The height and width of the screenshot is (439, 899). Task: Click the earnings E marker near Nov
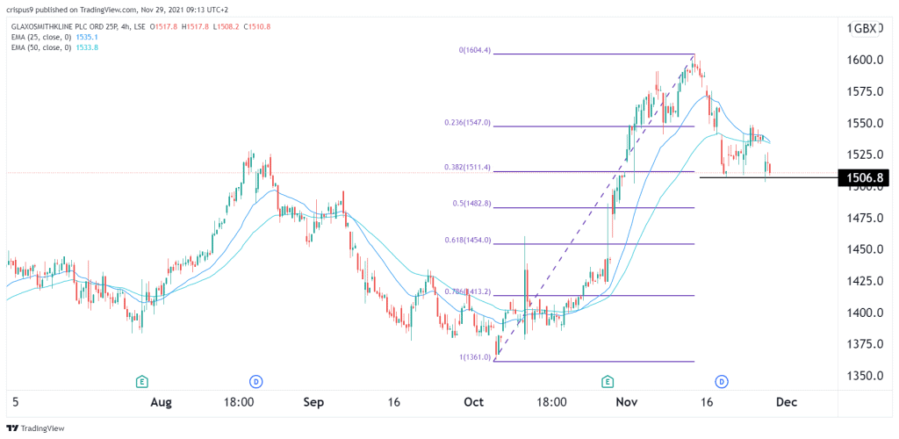[x=607, y=380]
